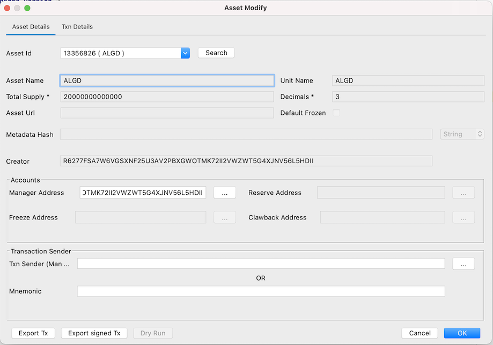Confirm changes with the OK button
Image resolution: width=493 pixels, height=345 pixels.
pyautogui.click(x=461, y=333)
